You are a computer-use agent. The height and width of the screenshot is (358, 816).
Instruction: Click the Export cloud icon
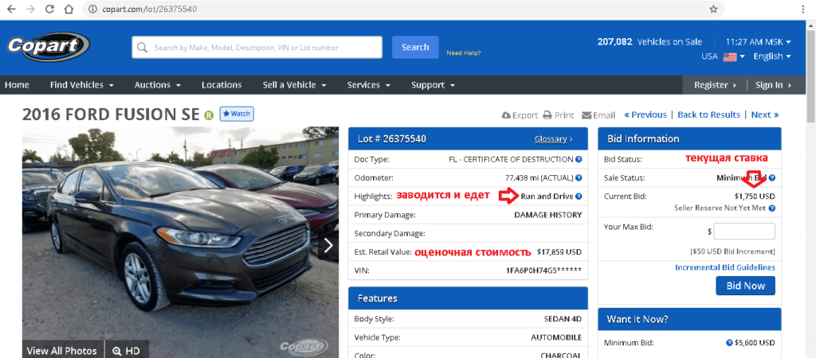[x=506, y=115]
